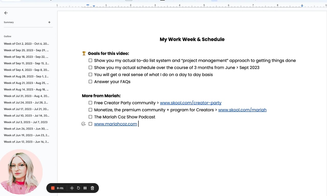This screenshot has height=196, width=327.
Task: Select "Week of Oct 2, 2023" in the outline
Action: [26, 43]
